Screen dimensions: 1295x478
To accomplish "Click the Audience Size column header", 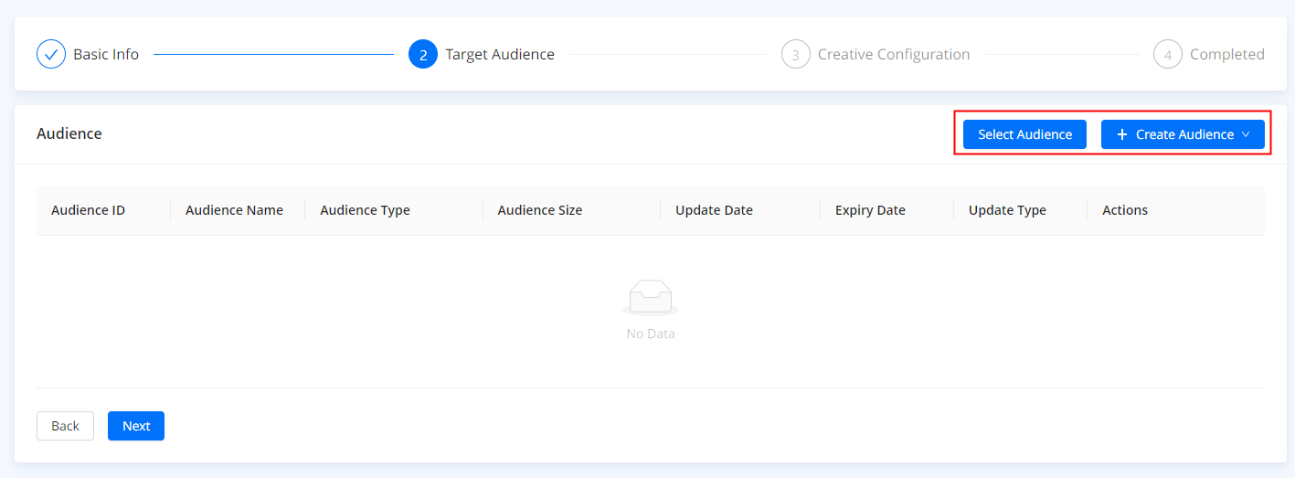I will click(539, 210).
